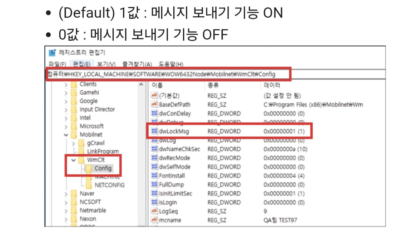Click the mcname string value icon
Image resolution: width=400 pixels, height=248 pixels.
pos(154,220)
